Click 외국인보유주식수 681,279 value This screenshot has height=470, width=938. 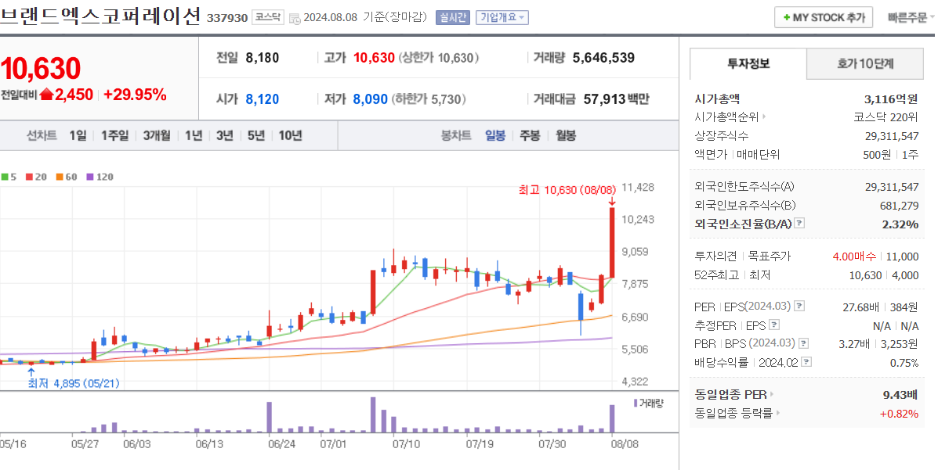900,206
